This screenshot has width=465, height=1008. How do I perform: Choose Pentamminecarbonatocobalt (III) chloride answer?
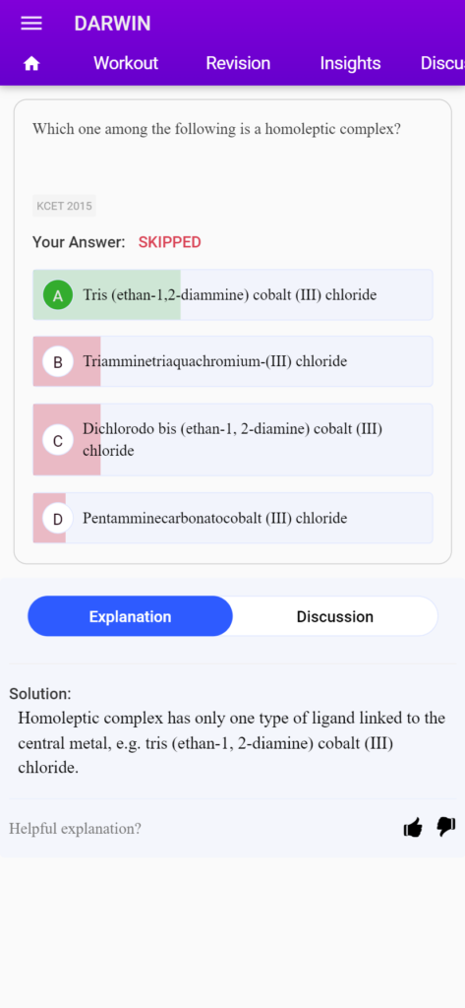tap(233, 518)
